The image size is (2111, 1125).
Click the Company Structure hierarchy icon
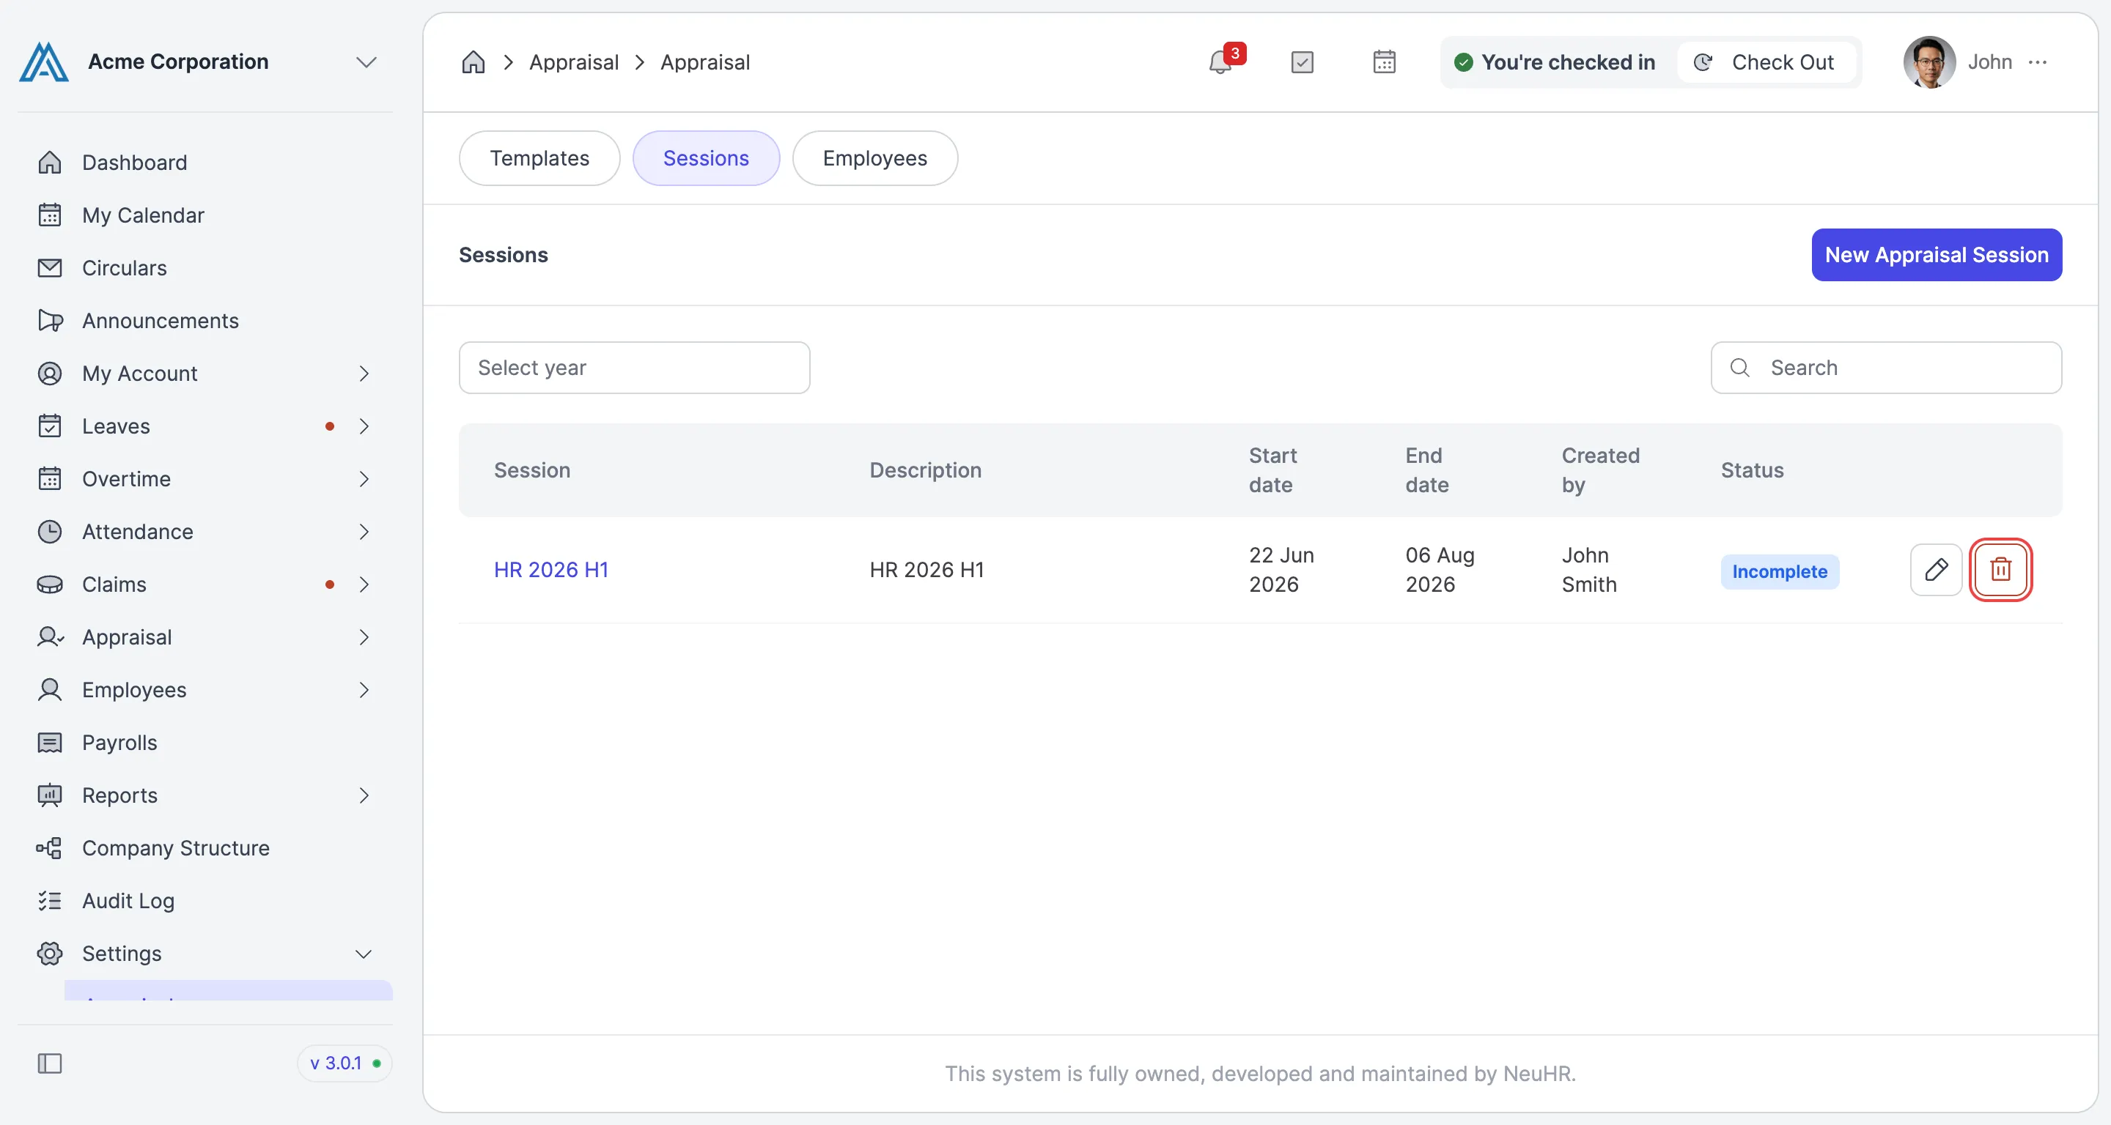(49, 848)
